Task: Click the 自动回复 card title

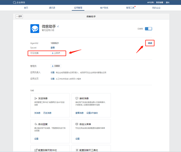Action: pos(43,124)
